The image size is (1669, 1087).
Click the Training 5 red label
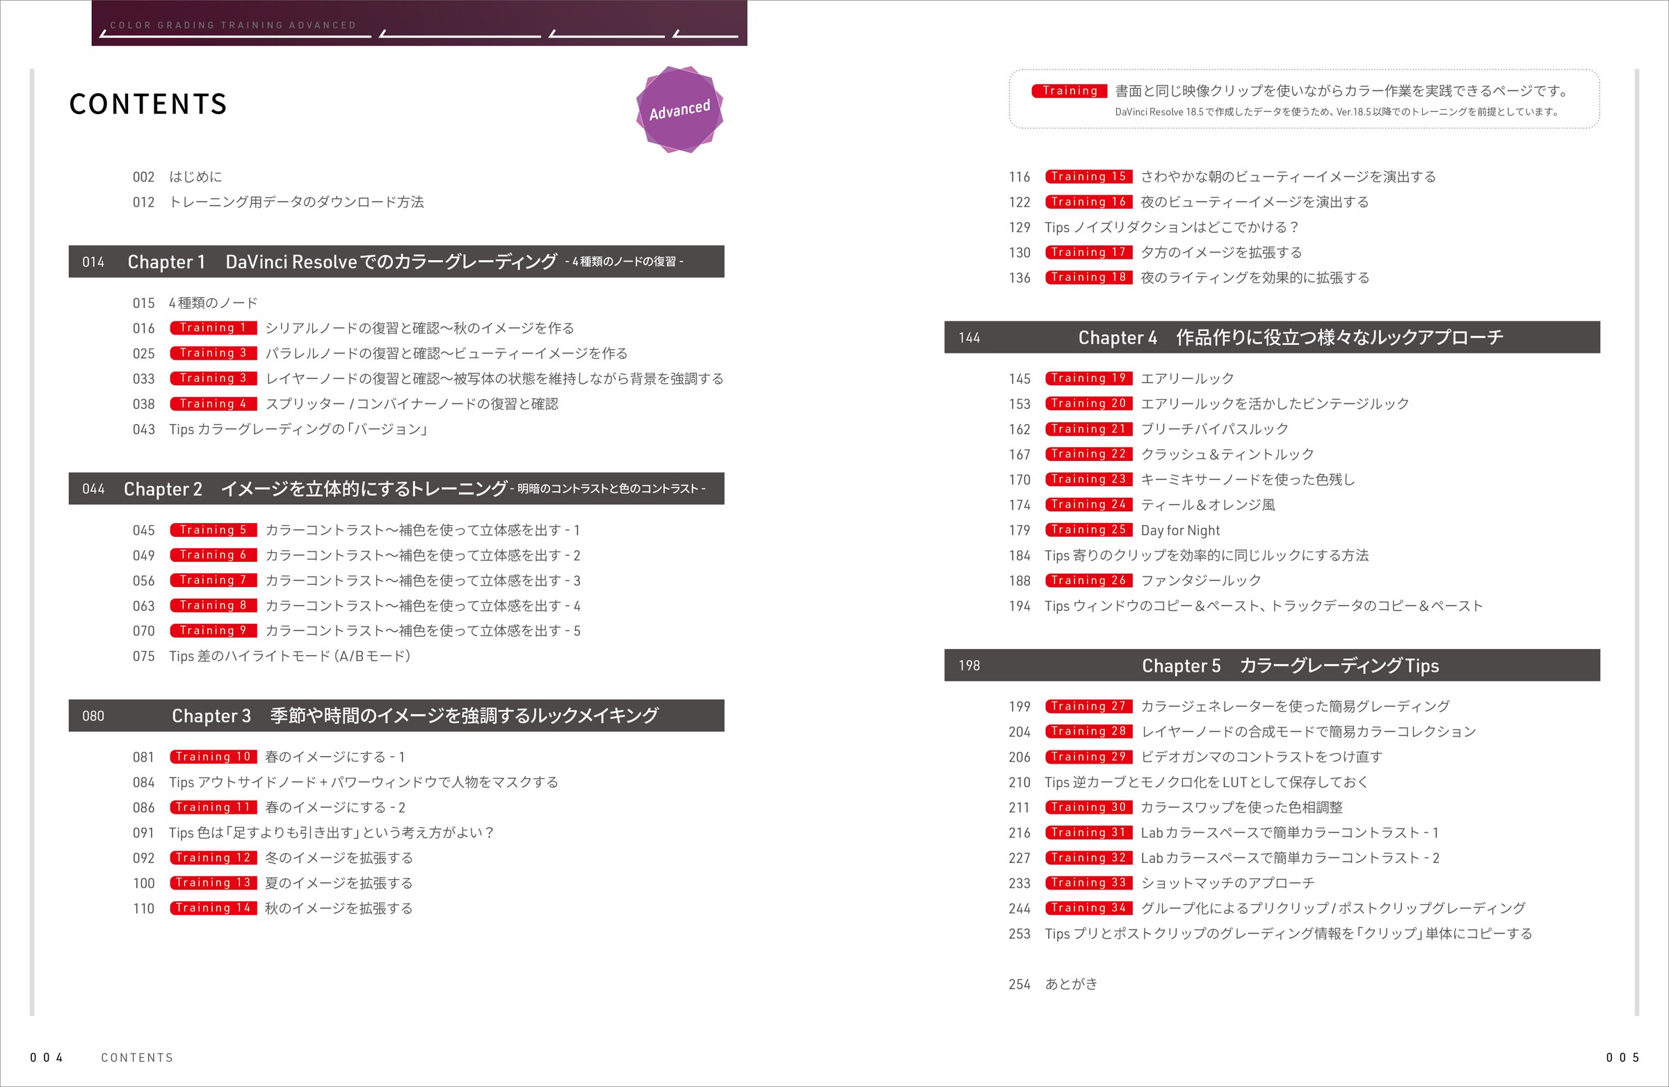coord(213,529)
